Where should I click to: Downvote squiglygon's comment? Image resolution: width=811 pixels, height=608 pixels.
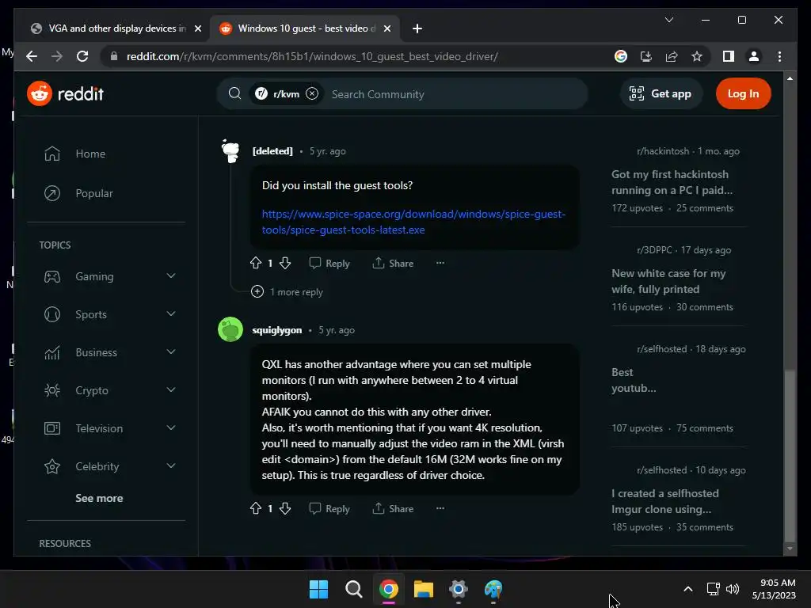[285, 508]
